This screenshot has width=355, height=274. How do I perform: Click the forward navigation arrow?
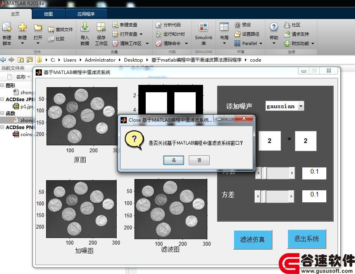[x=11, y=60]
